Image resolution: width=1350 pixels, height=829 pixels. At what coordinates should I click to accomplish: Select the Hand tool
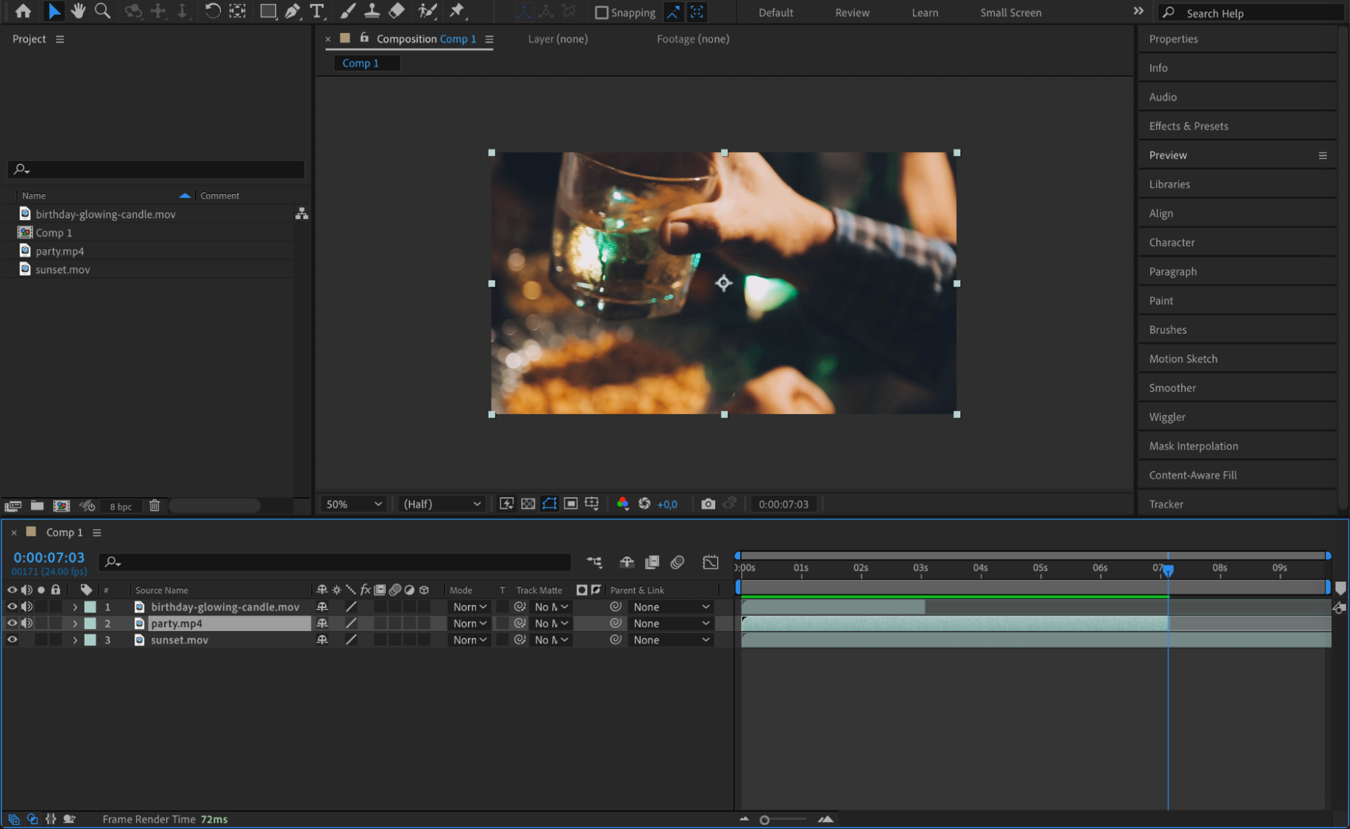pos(78,11)
